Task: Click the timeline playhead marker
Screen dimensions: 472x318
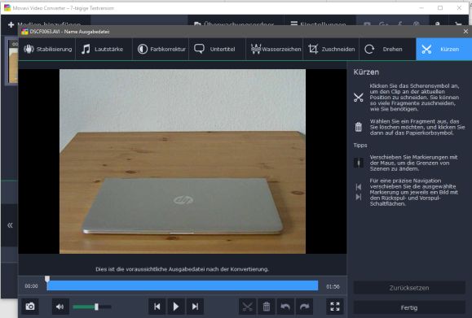Action: [x=47, y=279]
